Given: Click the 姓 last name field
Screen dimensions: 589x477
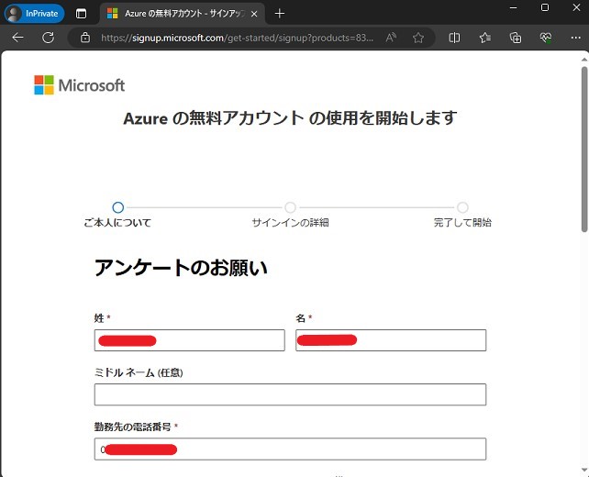Looking at the screenshot, I should (x=190, y=340).
